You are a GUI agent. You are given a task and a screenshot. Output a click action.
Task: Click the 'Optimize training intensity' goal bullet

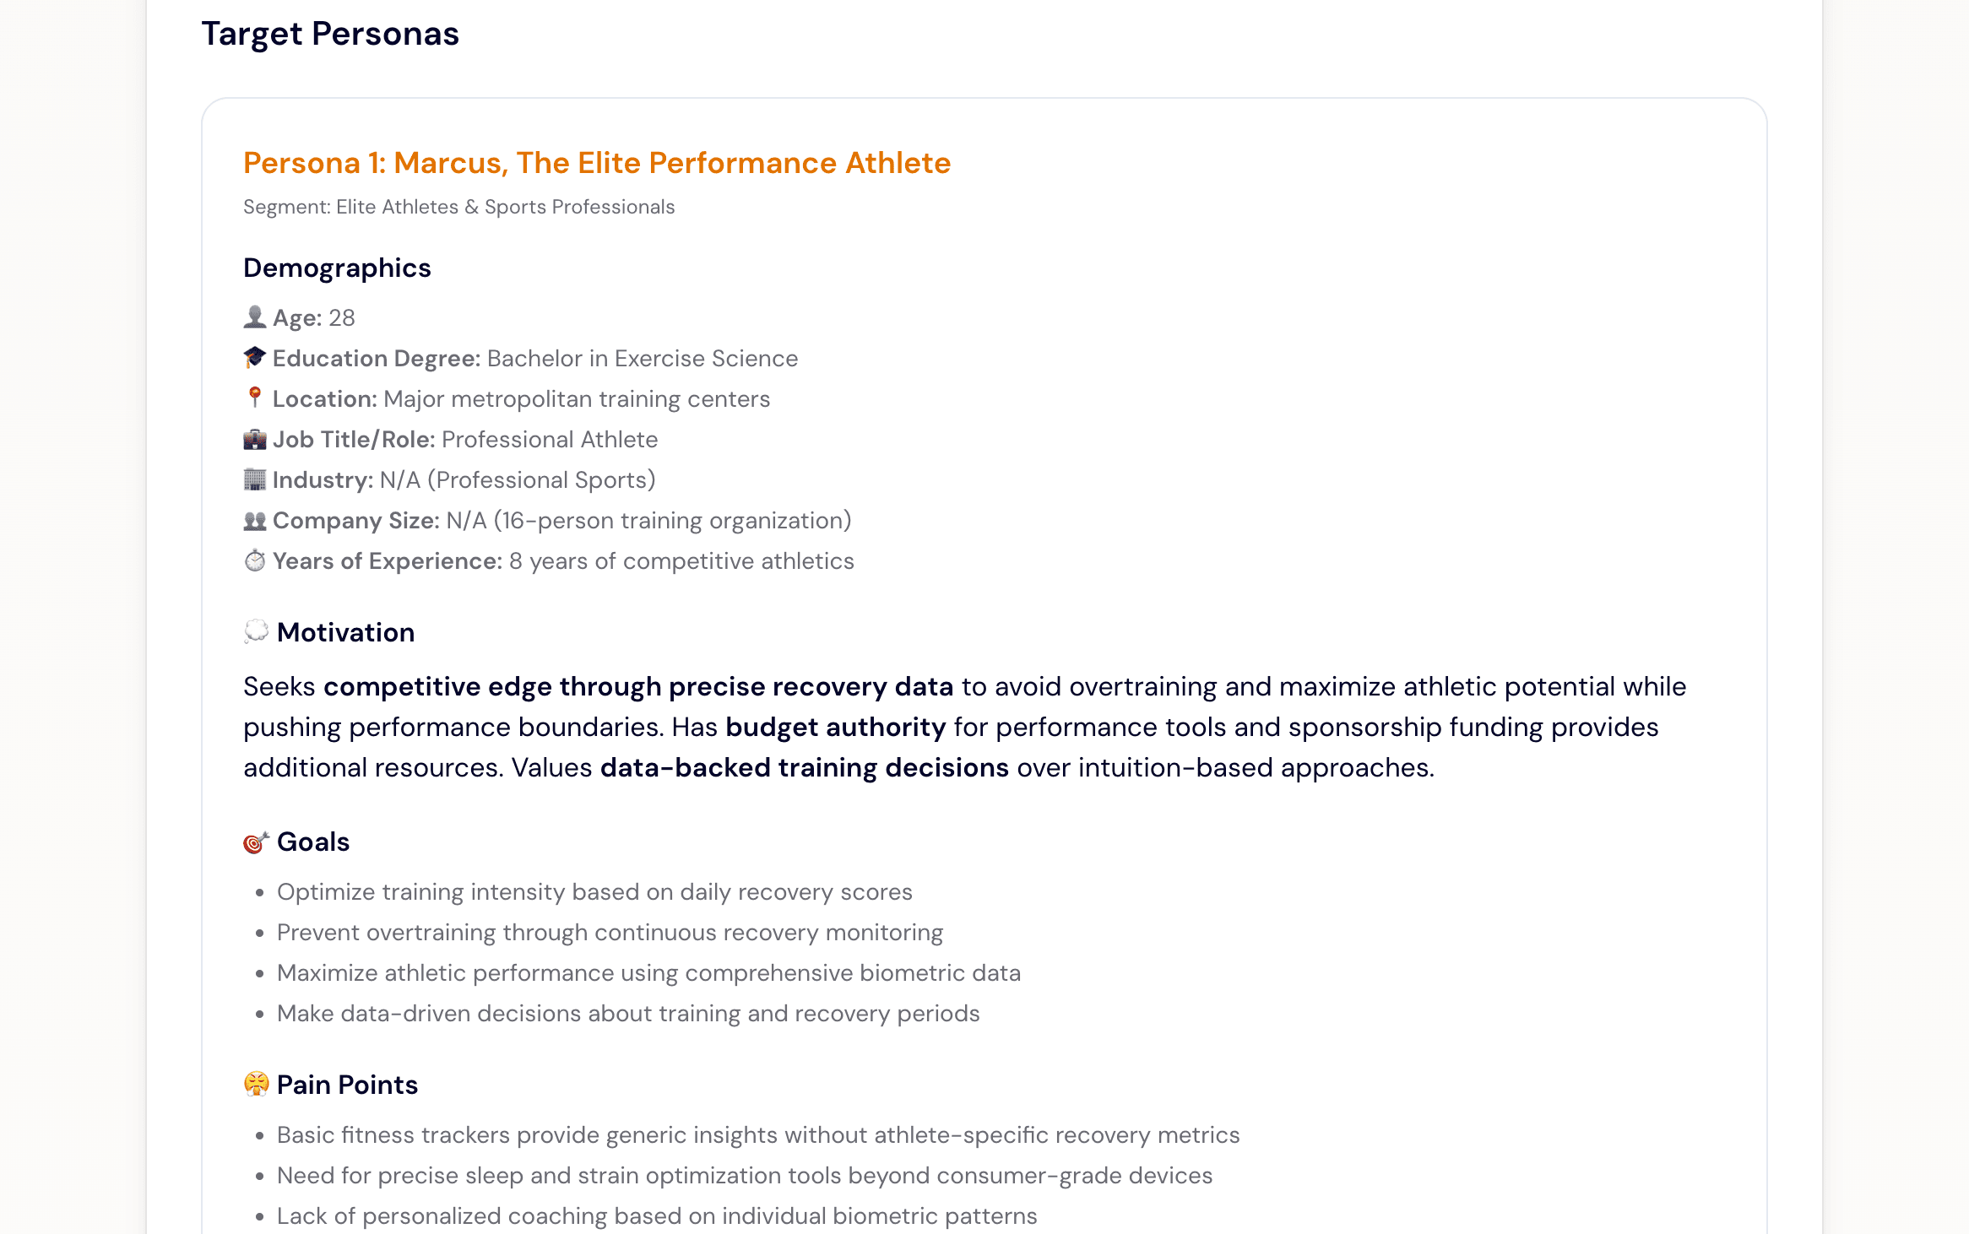[594, 892]
